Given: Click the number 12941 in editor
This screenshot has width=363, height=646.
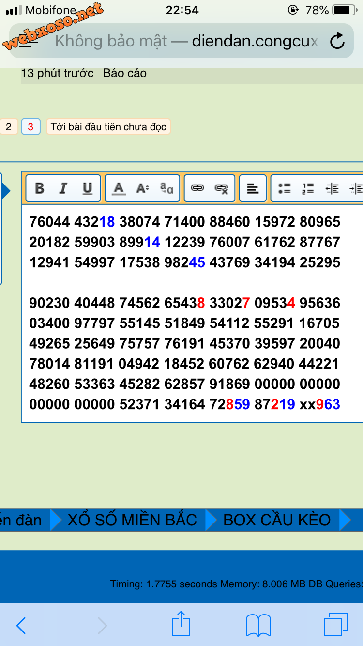Looking at the screenshot, I should [x=49, y=262].
